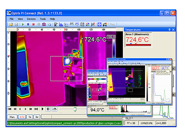Pin the Temperatures panel

coord(169,30)
